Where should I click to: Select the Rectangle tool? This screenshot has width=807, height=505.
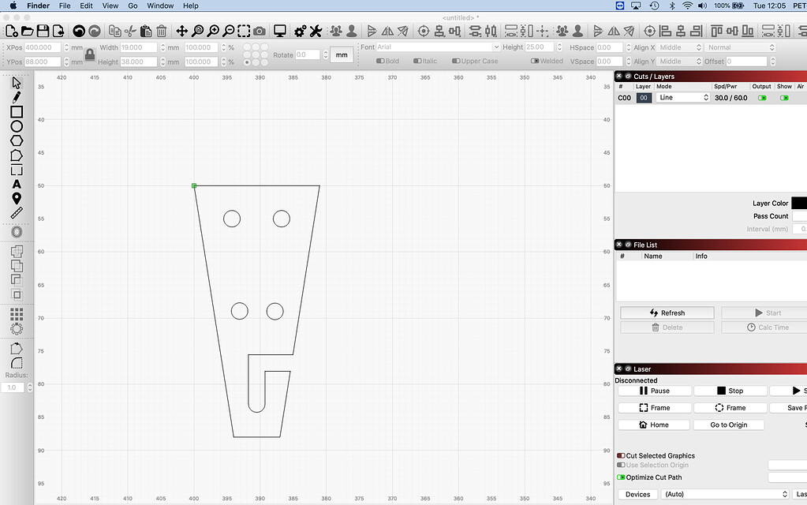(x=17, y=112)
